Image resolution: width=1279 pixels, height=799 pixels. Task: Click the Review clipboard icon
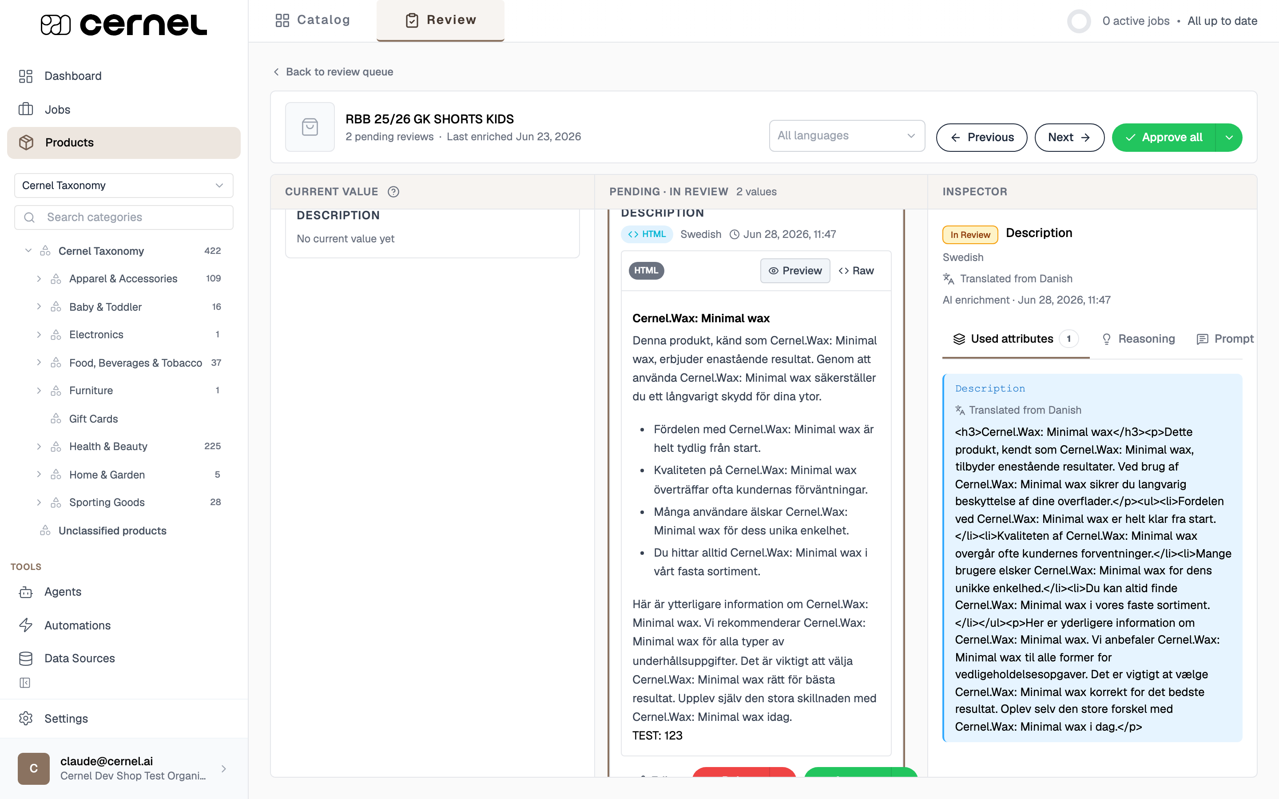point(412,20)
